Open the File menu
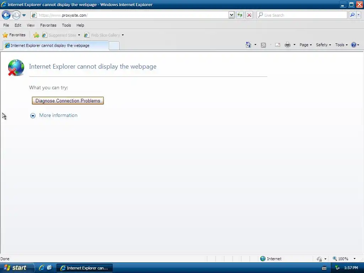The width and height of the screenshot is (364, 273). [x=6, y=25]
